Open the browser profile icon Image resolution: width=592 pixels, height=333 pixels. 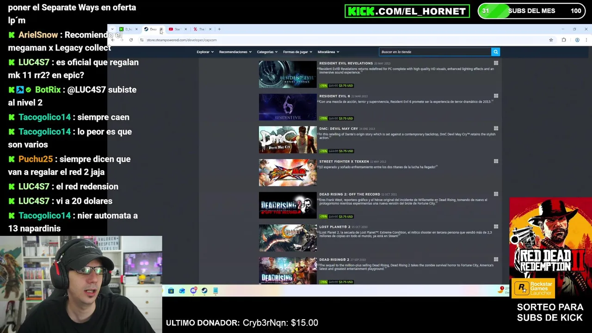(x=577, y=40)
